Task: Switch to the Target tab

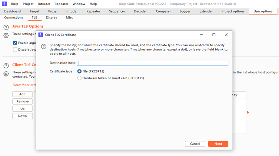Action: coord(34,11)
